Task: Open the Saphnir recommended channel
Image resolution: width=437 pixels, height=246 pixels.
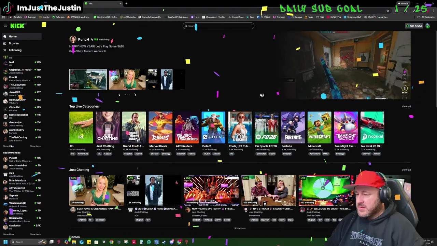Action: [x=21, y=197]
